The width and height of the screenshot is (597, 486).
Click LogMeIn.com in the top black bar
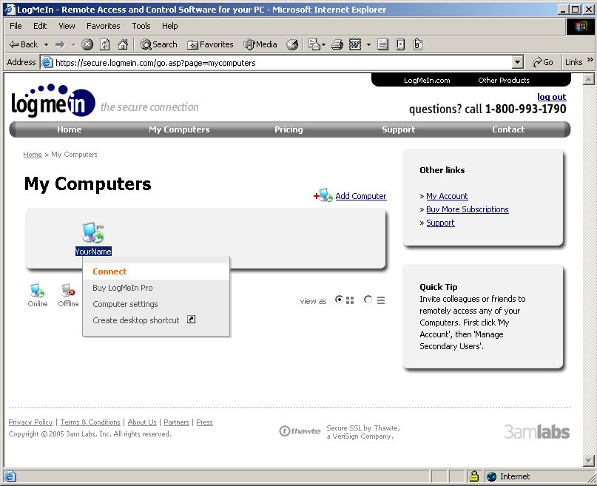pyautogui.click(x=427, y=81)
